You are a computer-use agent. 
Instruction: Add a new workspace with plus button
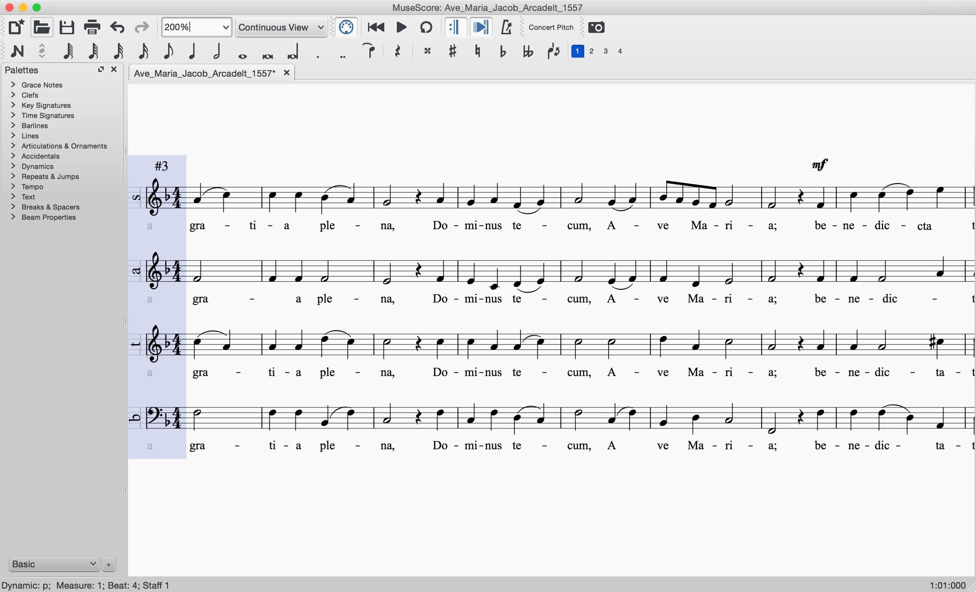(x=108, y=564)
